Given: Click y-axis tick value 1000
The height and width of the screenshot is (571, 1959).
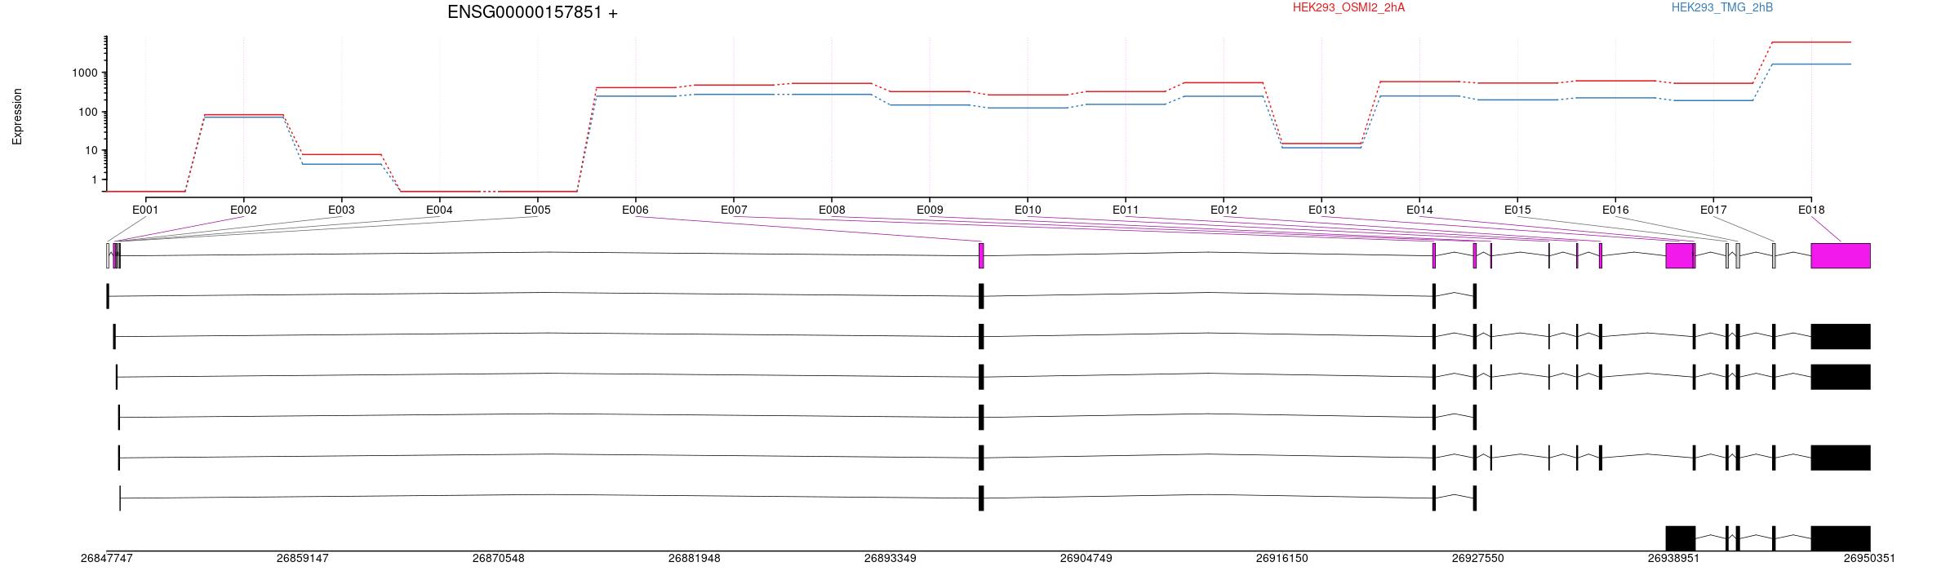Looking at the screenshot, I should tap(84, 73).
